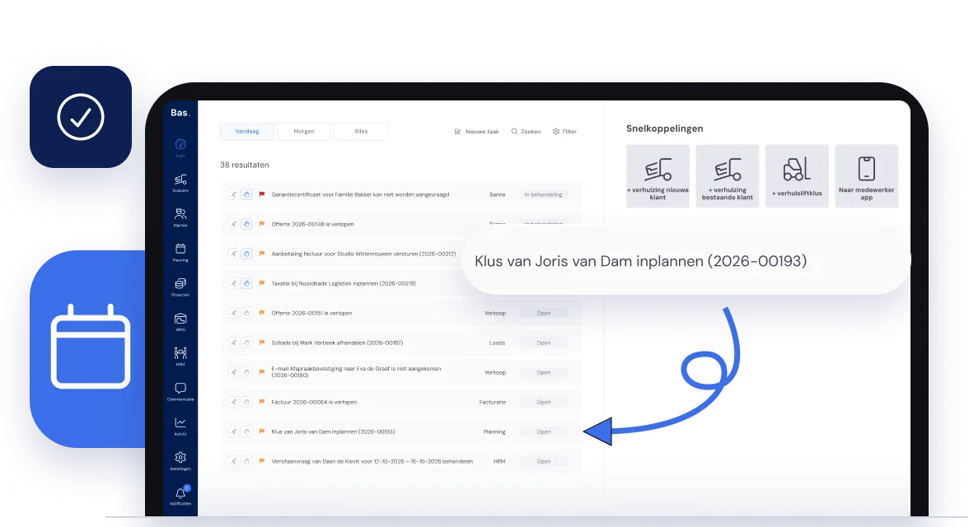969x527 pixels.
Task: Open Financiën from the sidebar
Action: click(x=180, y=287)
